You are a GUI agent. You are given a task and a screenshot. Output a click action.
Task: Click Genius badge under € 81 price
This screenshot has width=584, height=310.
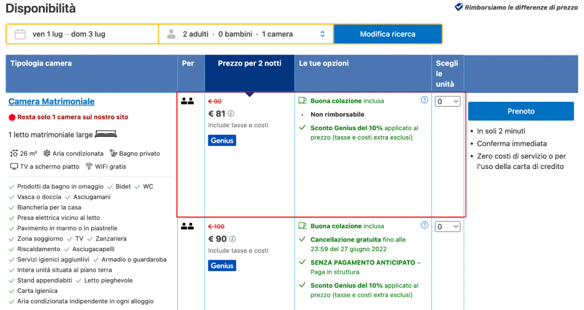tap(222, 140)
